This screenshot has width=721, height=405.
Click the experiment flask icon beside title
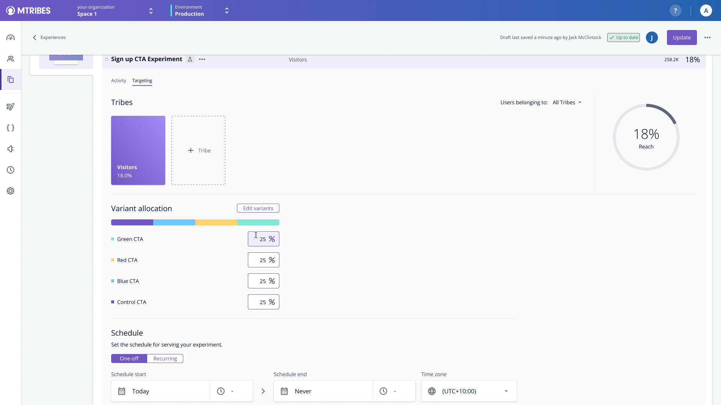pos(190,59)
